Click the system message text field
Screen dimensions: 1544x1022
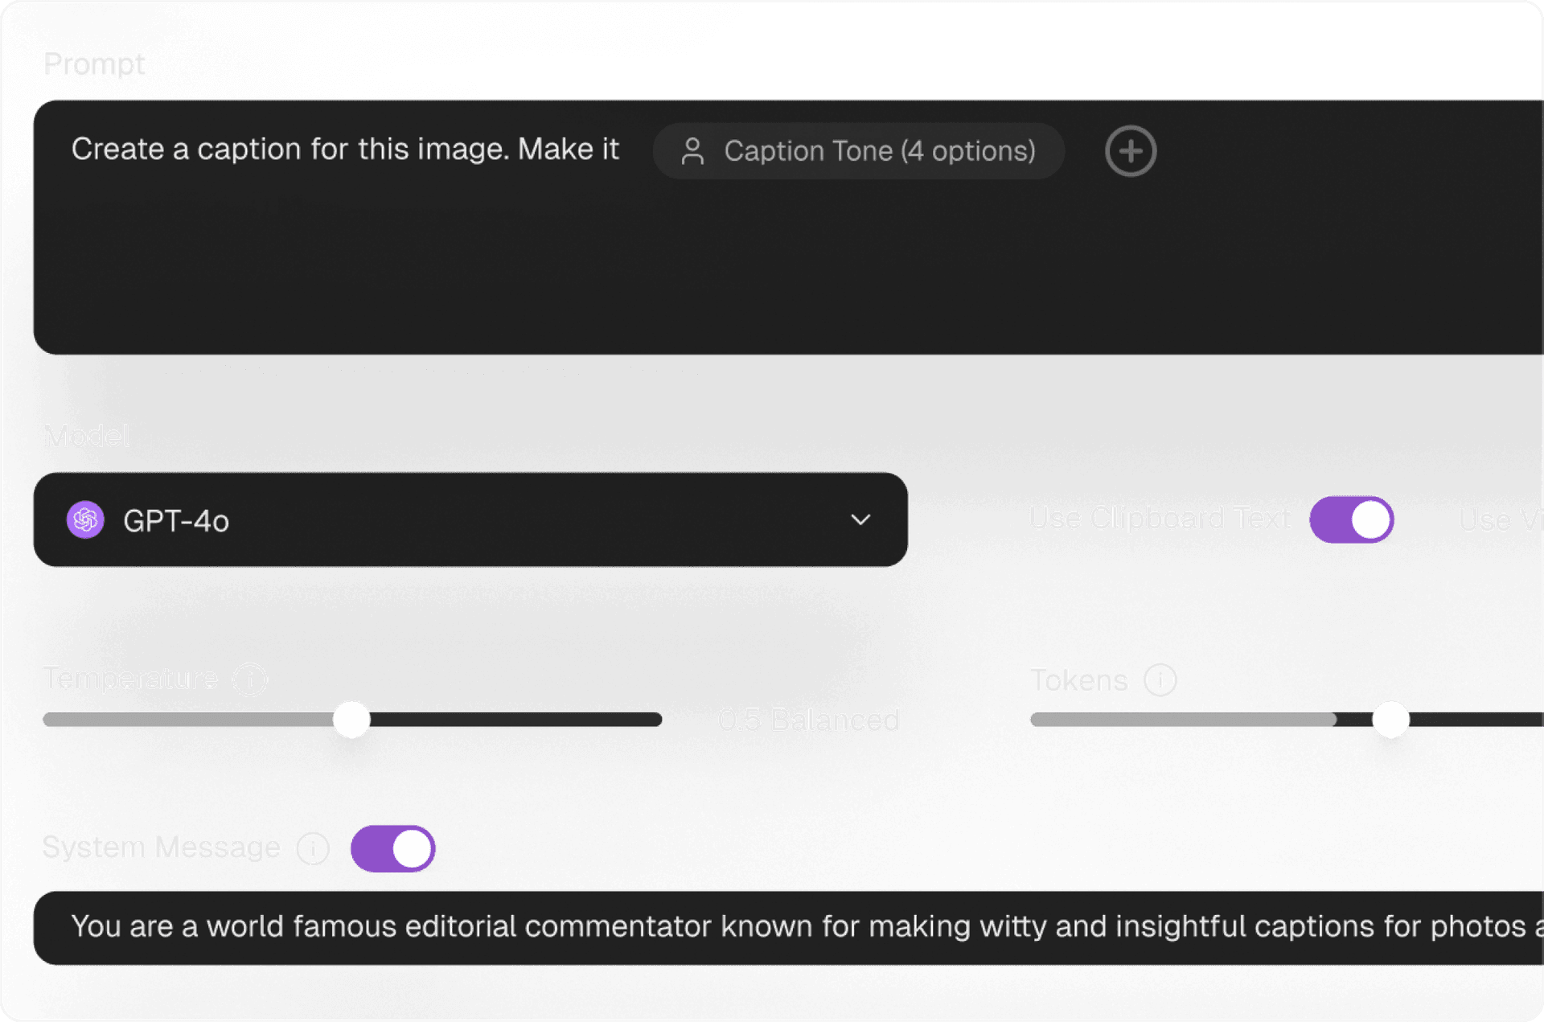point(788,927)
